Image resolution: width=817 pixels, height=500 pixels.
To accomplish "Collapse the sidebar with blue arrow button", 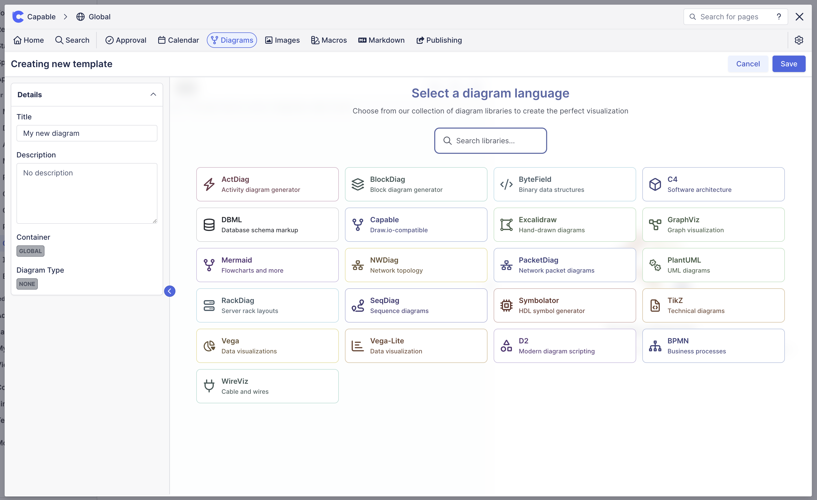I will 170,291.
